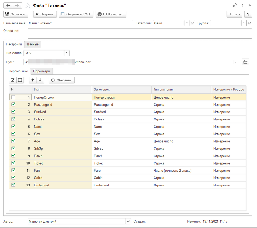Screen dimensions: 257x228
Task: Click the back navigation arrow
Action: click(x=9, y=5)
